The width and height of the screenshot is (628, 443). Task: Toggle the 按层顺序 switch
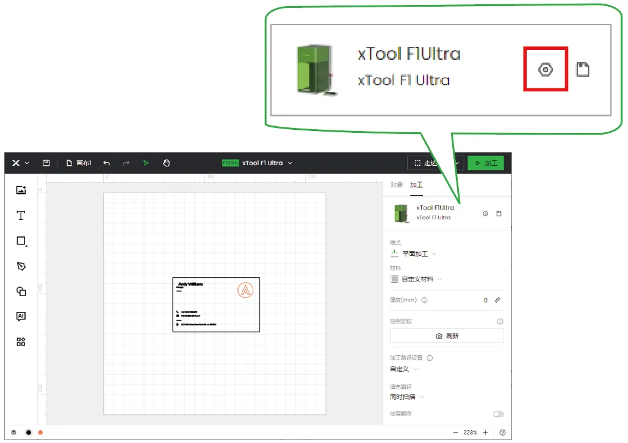point(498,414)
